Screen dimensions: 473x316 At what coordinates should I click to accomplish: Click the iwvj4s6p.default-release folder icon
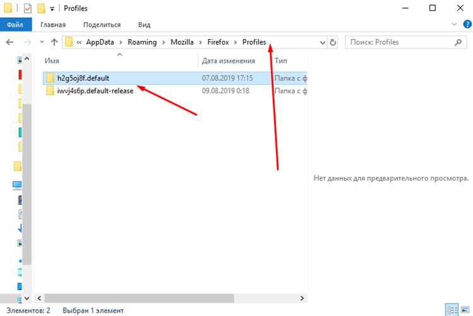(50, 91)
